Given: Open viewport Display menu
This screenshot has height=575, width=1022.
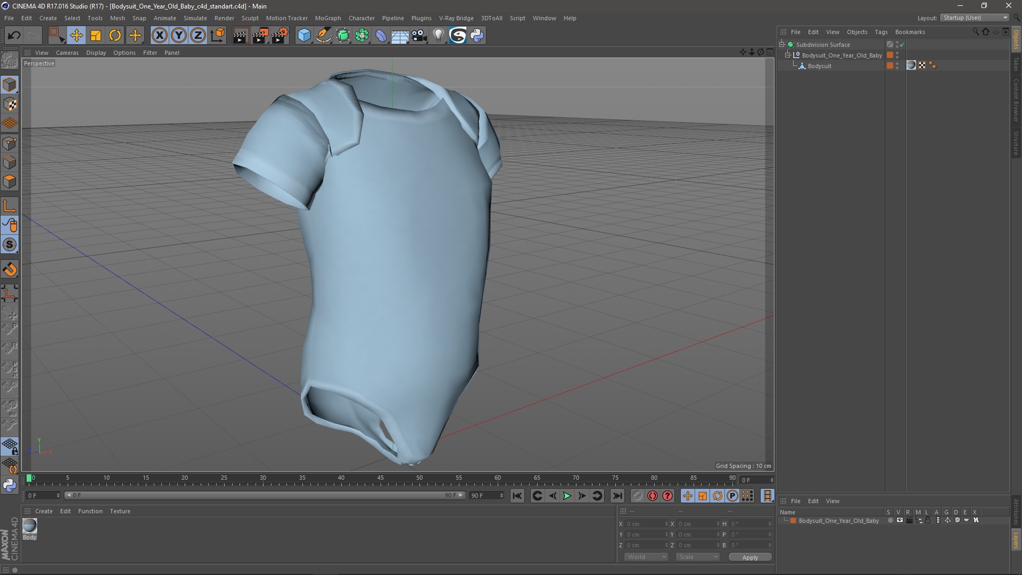Looking at the screenshot, I should (x=96, y=53).
